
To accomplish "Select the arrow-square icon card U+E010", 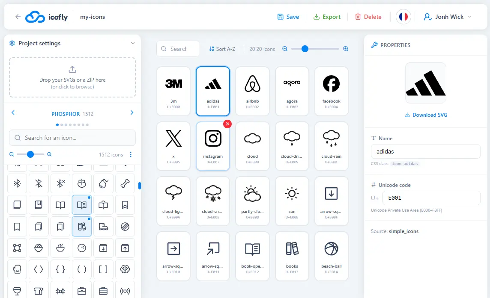I will coord(173,256).
